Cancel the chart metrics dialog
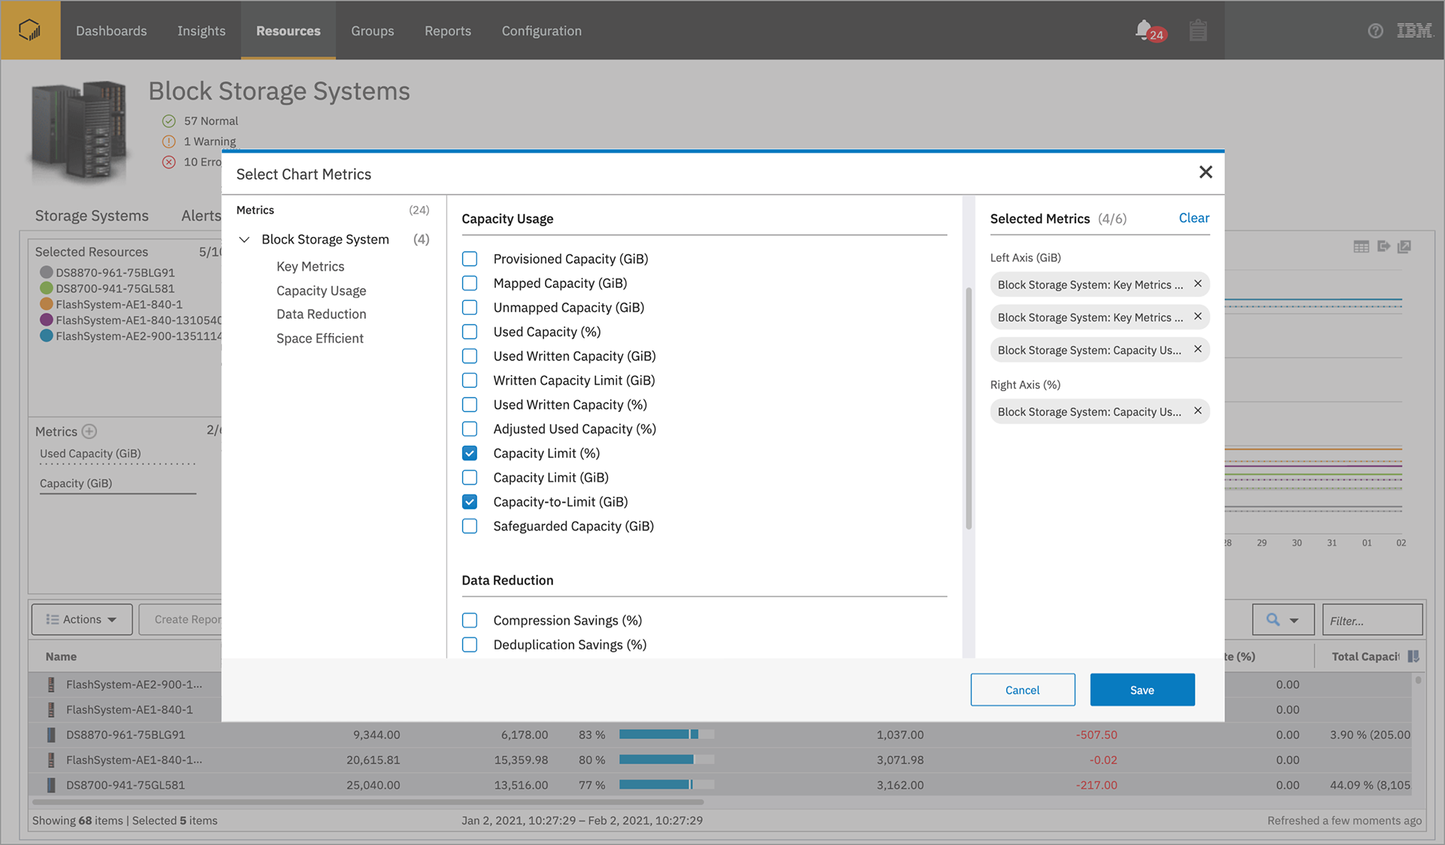Image resolution: width=1445 pixels, height=845 pixels. coord(1023,689)
